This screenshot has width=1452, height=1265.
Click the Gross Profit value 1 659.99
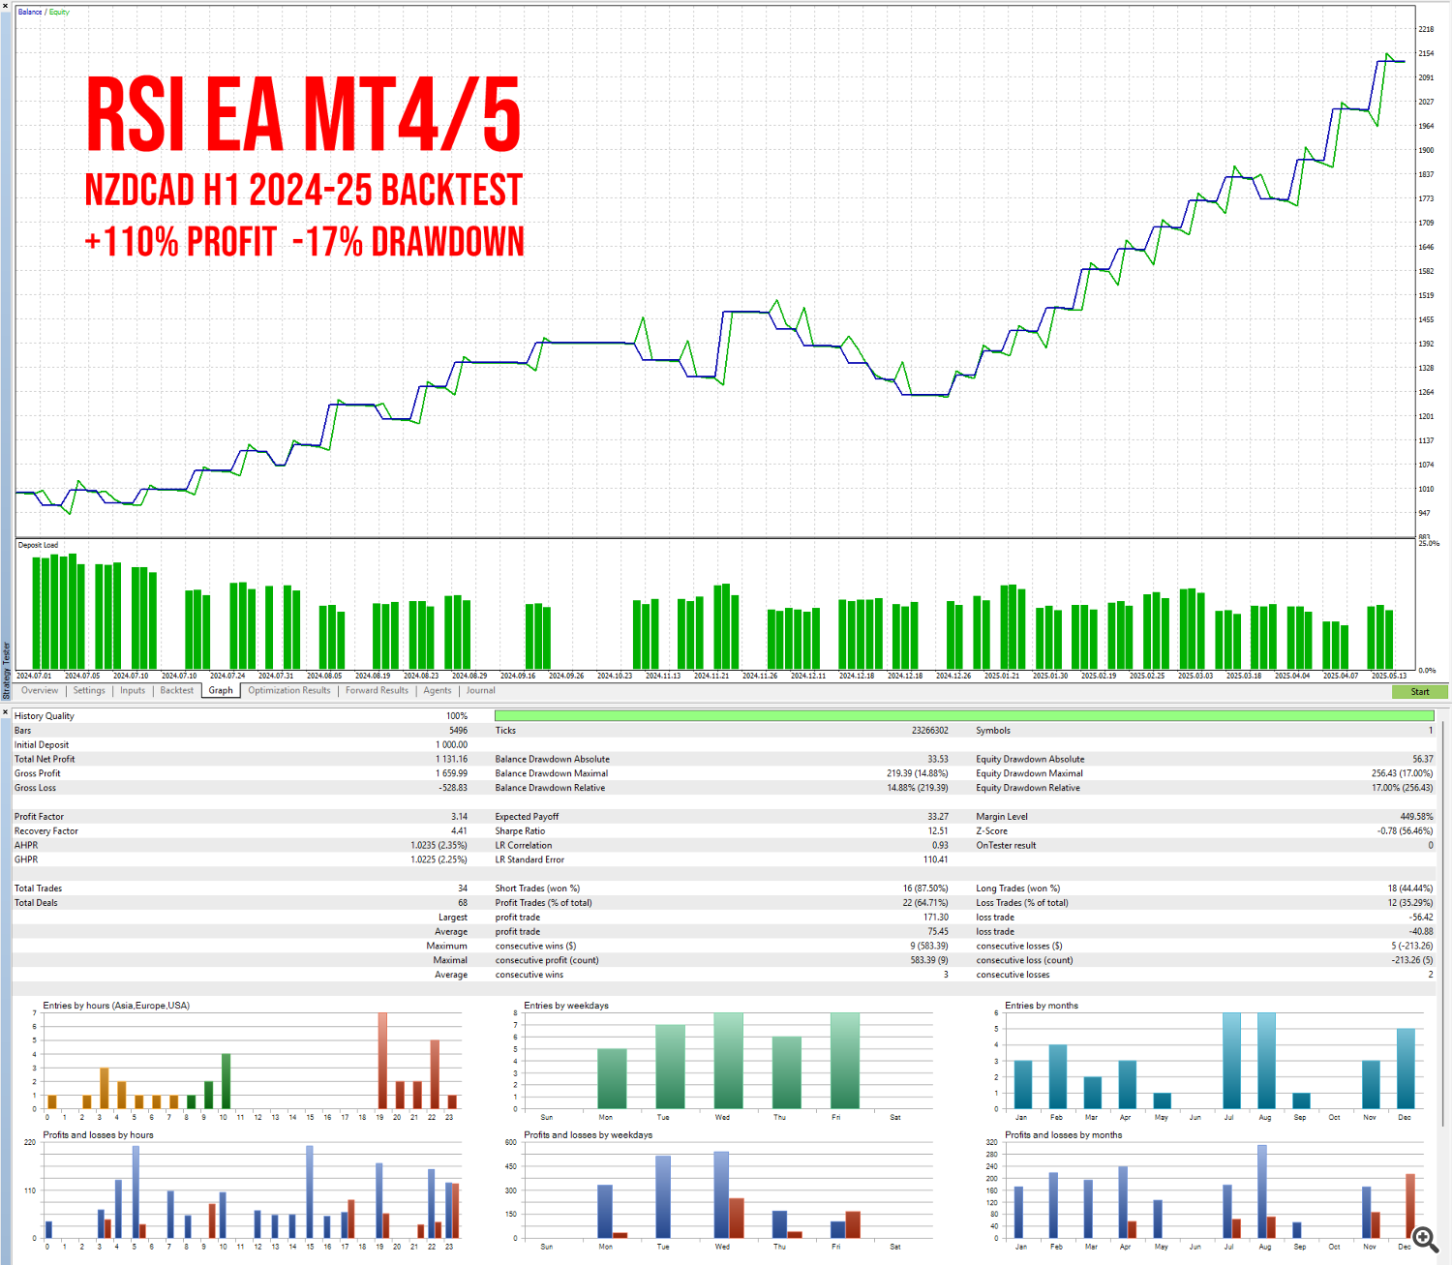click(451, 773)
